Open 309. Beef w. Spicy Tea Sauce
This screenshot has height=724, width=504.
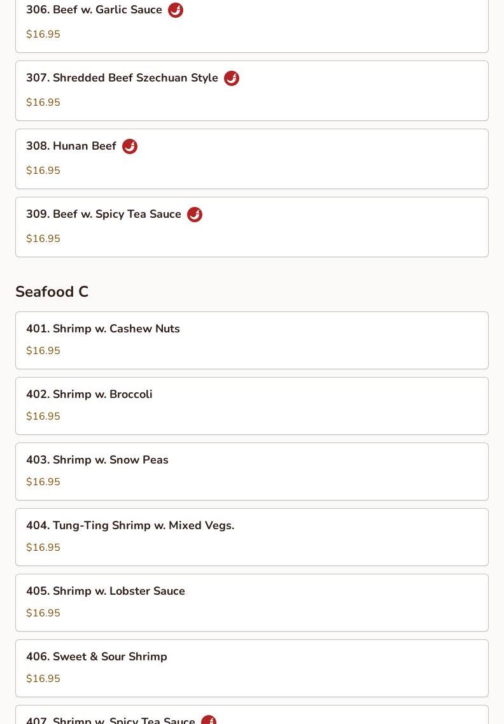(x=252, y=227)
